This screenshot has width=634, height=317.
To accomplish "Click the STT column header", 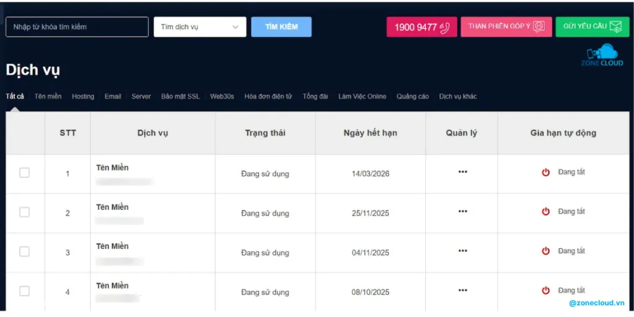I will click(67, 133).
